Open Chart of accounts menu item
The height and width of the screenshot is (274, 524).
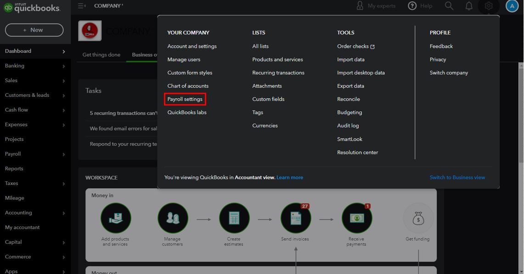click(188, 86)
